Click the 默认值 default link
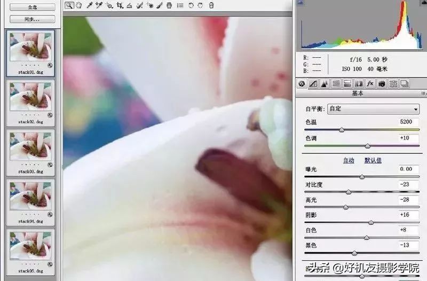 [x=373, y=160]
